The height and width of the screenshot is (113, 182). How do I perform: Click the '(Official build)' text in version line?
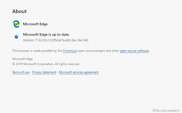pos(60,40)
